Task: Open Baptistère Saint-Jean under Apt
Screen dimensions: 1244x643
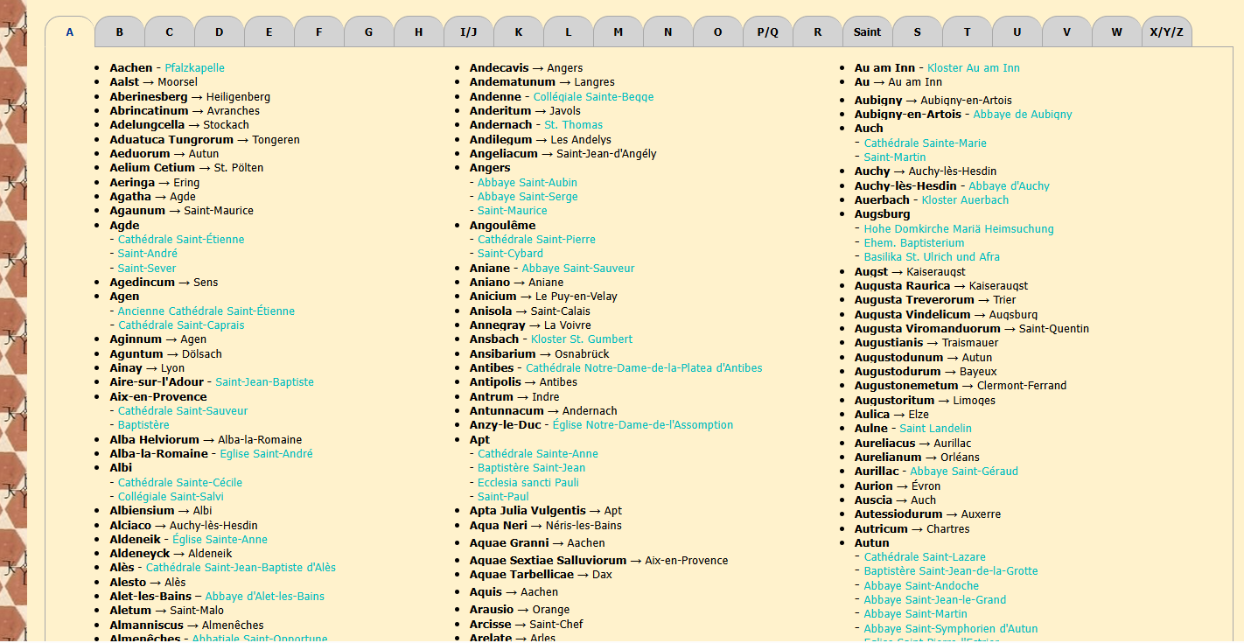Action: pyautogui.click(x=532, y=468)
